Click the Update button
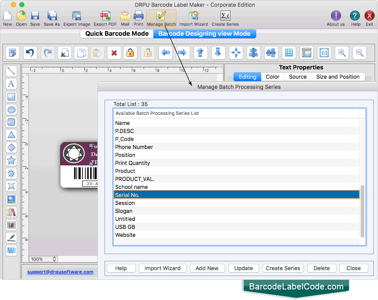The image size is (378, 300). click(x=244, y=268)
